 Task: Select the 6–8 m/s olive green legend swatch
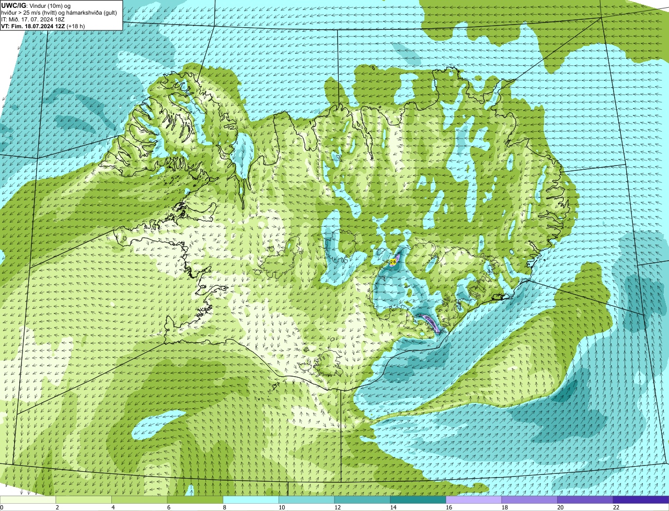point(195,500)
